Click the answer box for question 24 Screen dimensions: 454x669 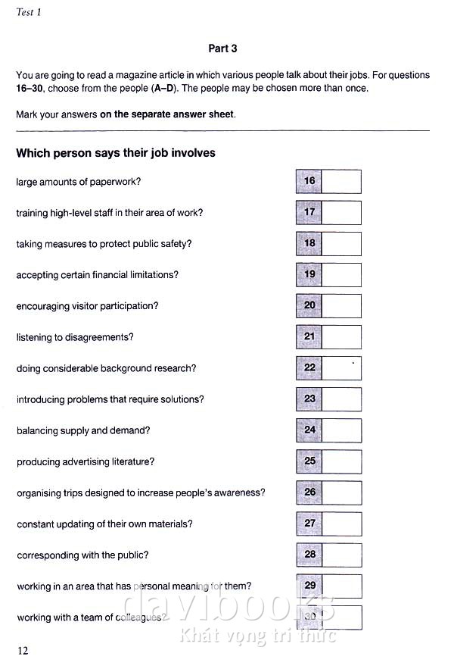[x=341, y=430]
